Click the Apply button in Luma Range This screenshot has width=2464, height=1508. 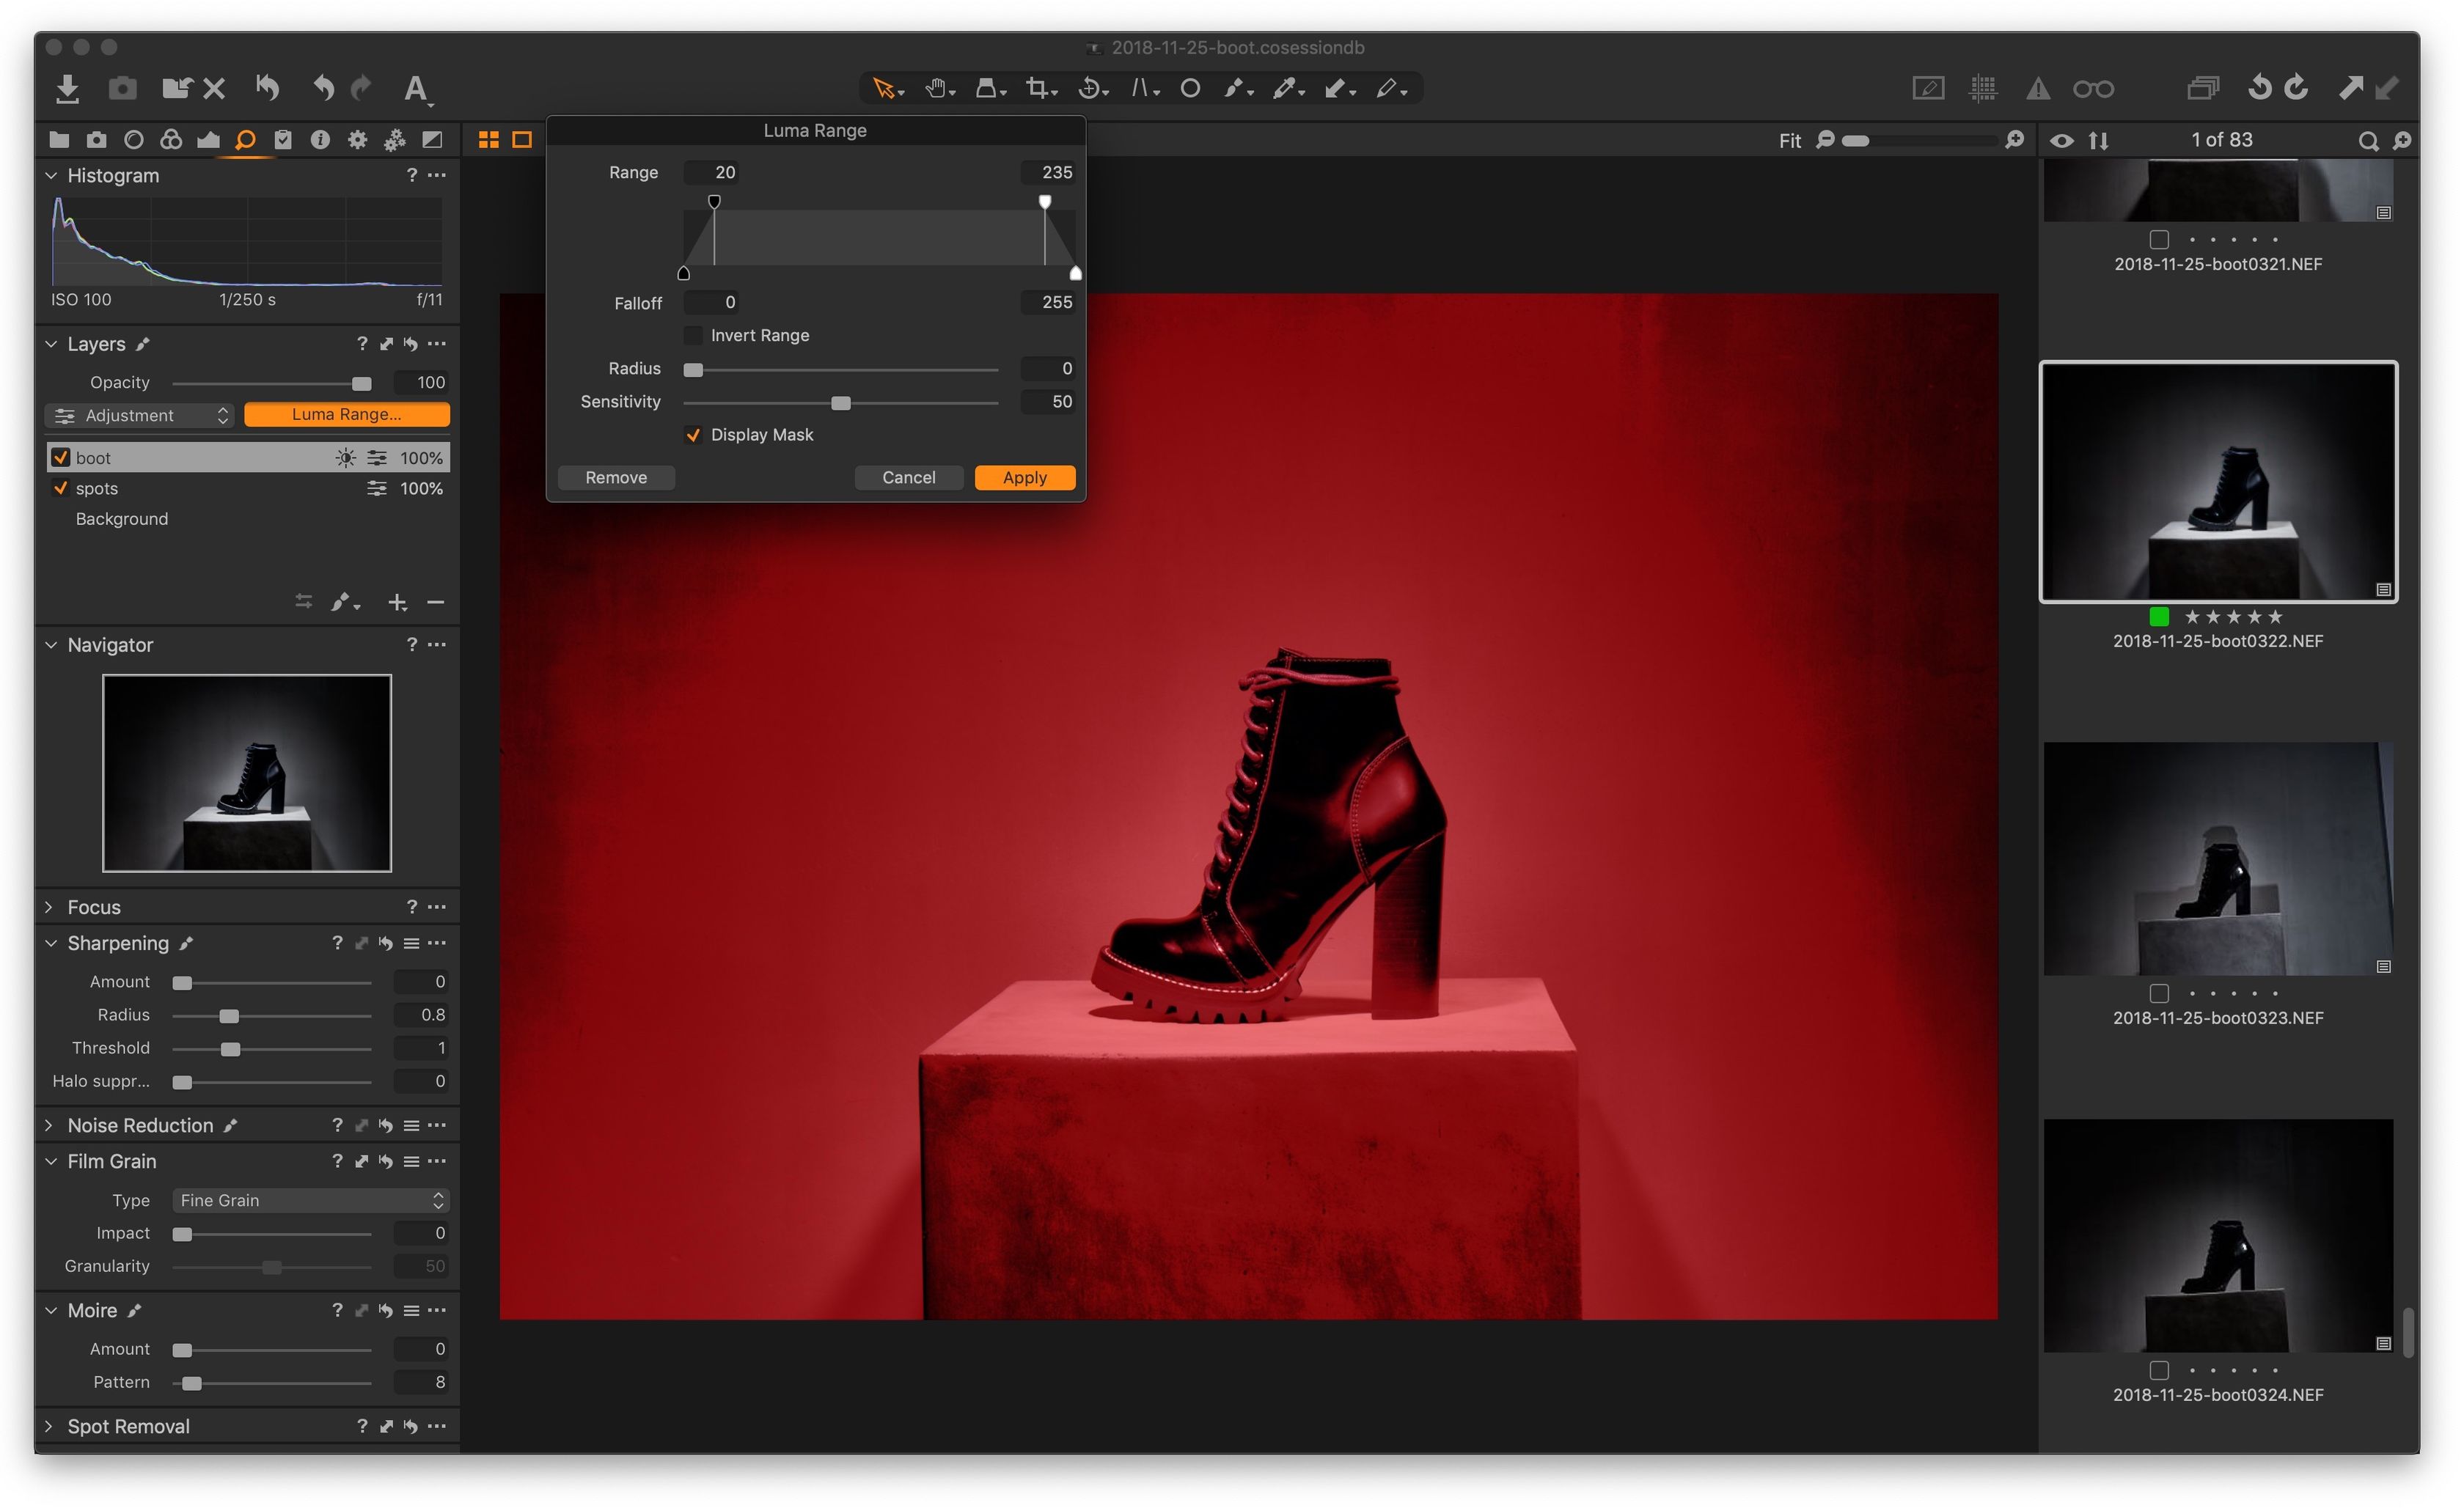click(1024, 477)
